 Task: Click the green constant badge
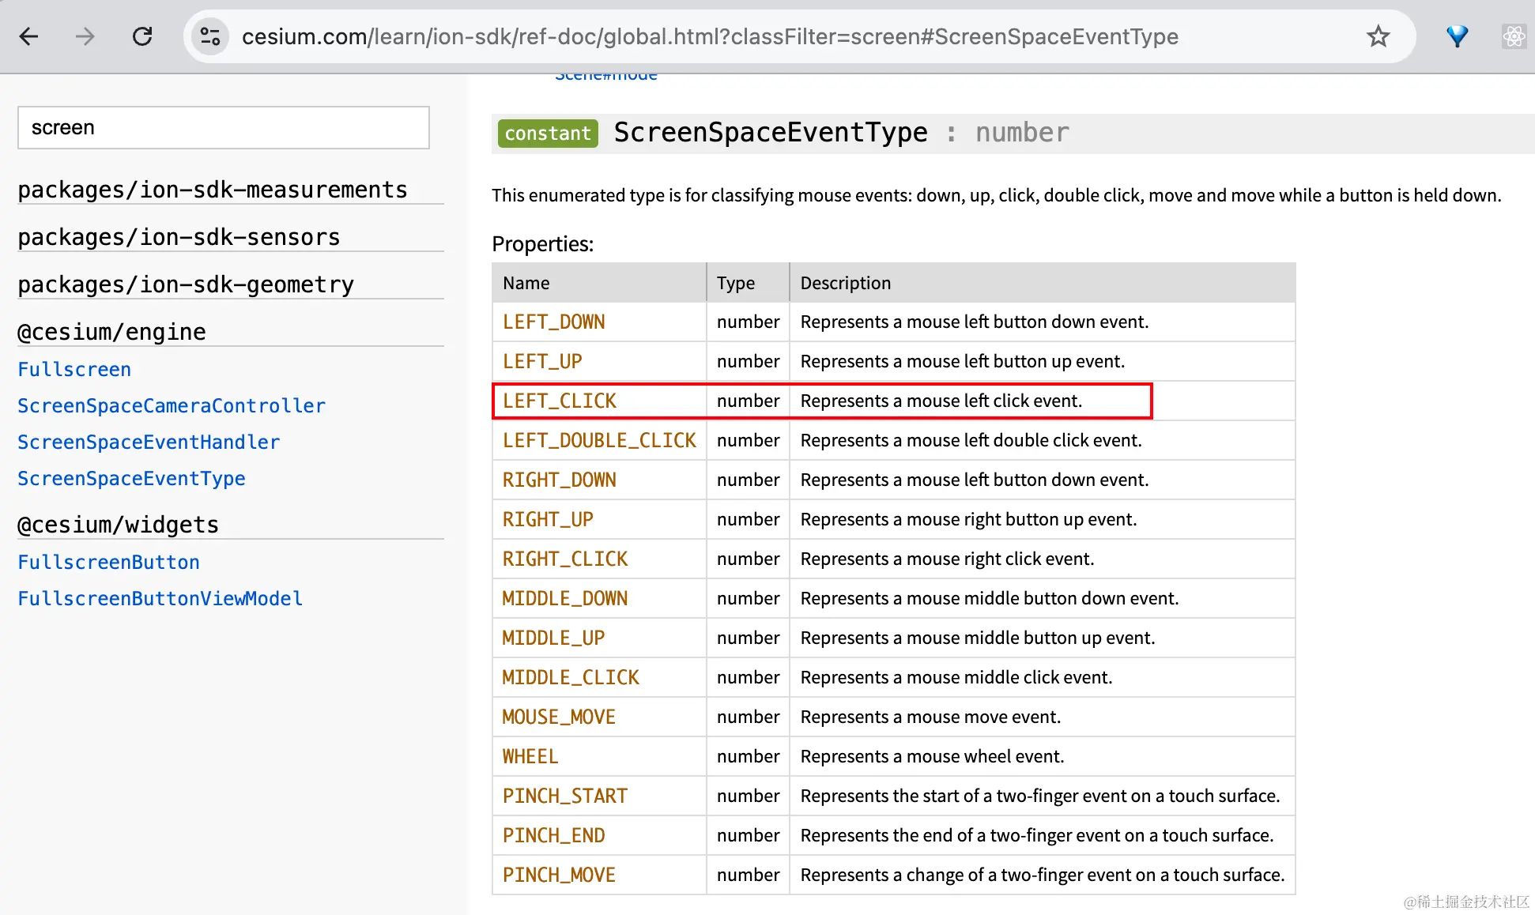547,134
